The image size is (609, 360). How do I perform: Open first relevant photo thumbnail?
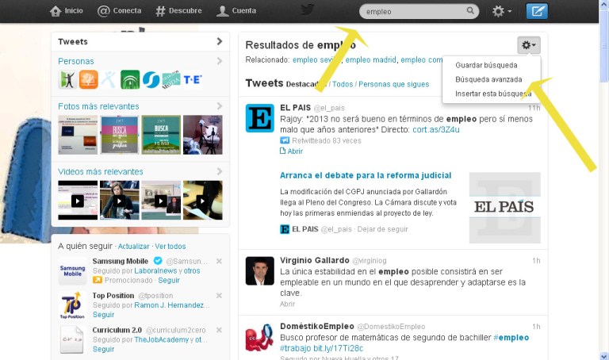[78, 135]
